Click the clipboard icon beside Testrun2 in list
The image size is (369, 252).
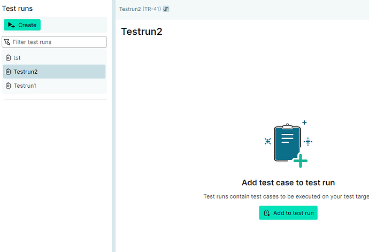pos(8,72)
